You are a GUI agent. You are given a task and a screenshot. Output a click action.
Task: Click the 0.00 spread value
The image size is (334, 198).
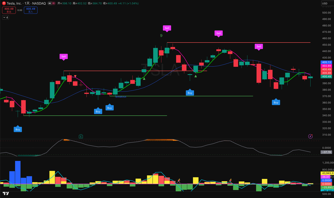point(20,10)
